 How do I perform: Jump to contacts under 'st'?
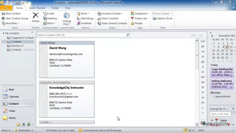tap(203, 92)
